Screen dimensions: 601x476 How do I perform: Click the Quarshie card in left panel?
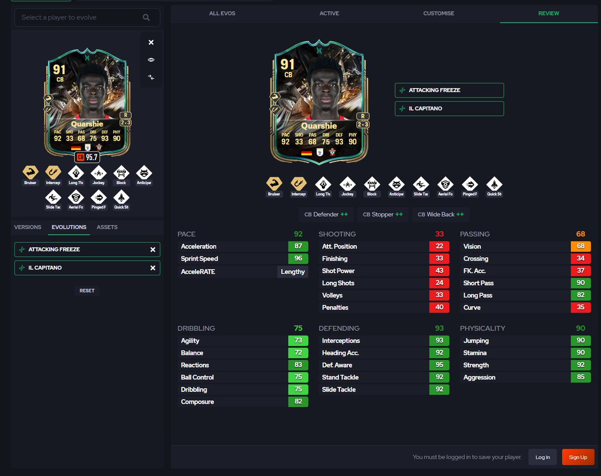click(x=87, y=103)
